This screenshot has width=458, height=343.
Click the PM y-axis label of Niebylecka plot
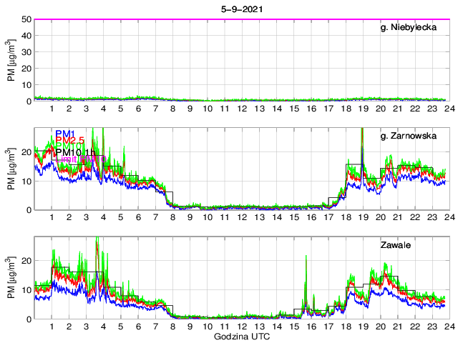tap(11, 60)
